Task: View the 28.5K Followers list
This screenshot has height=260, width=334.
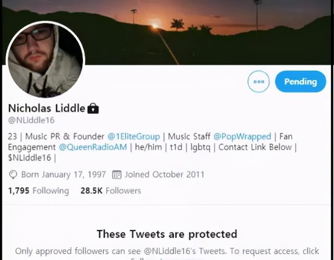Action: coord(111,191)
